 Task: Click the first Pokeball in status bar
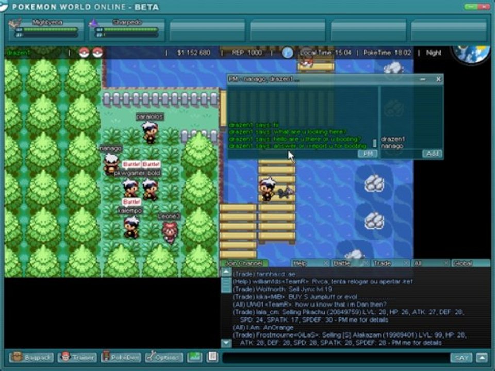pyautogui.click(x=84, y=53)
